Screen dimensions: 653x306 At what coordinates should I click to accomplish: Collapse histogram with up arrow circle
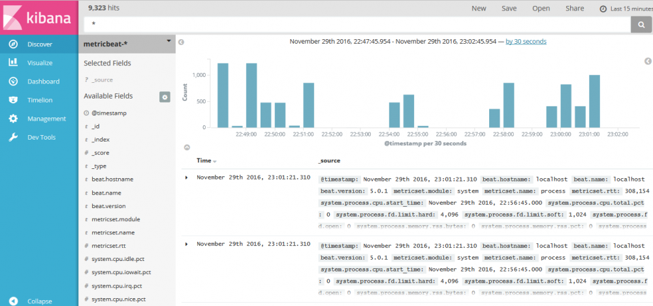187,147
